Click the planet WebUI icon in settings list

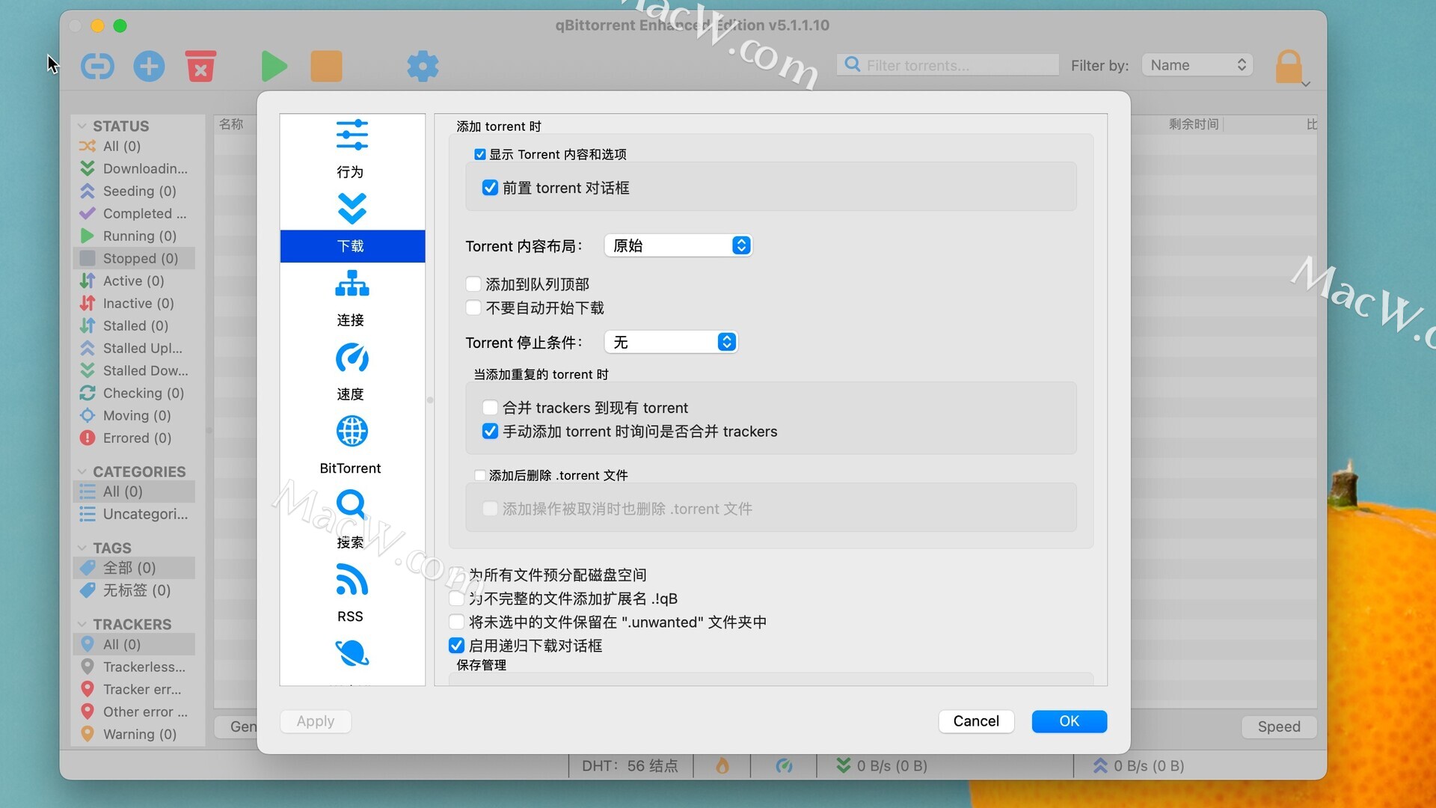(x=352, y=653)
